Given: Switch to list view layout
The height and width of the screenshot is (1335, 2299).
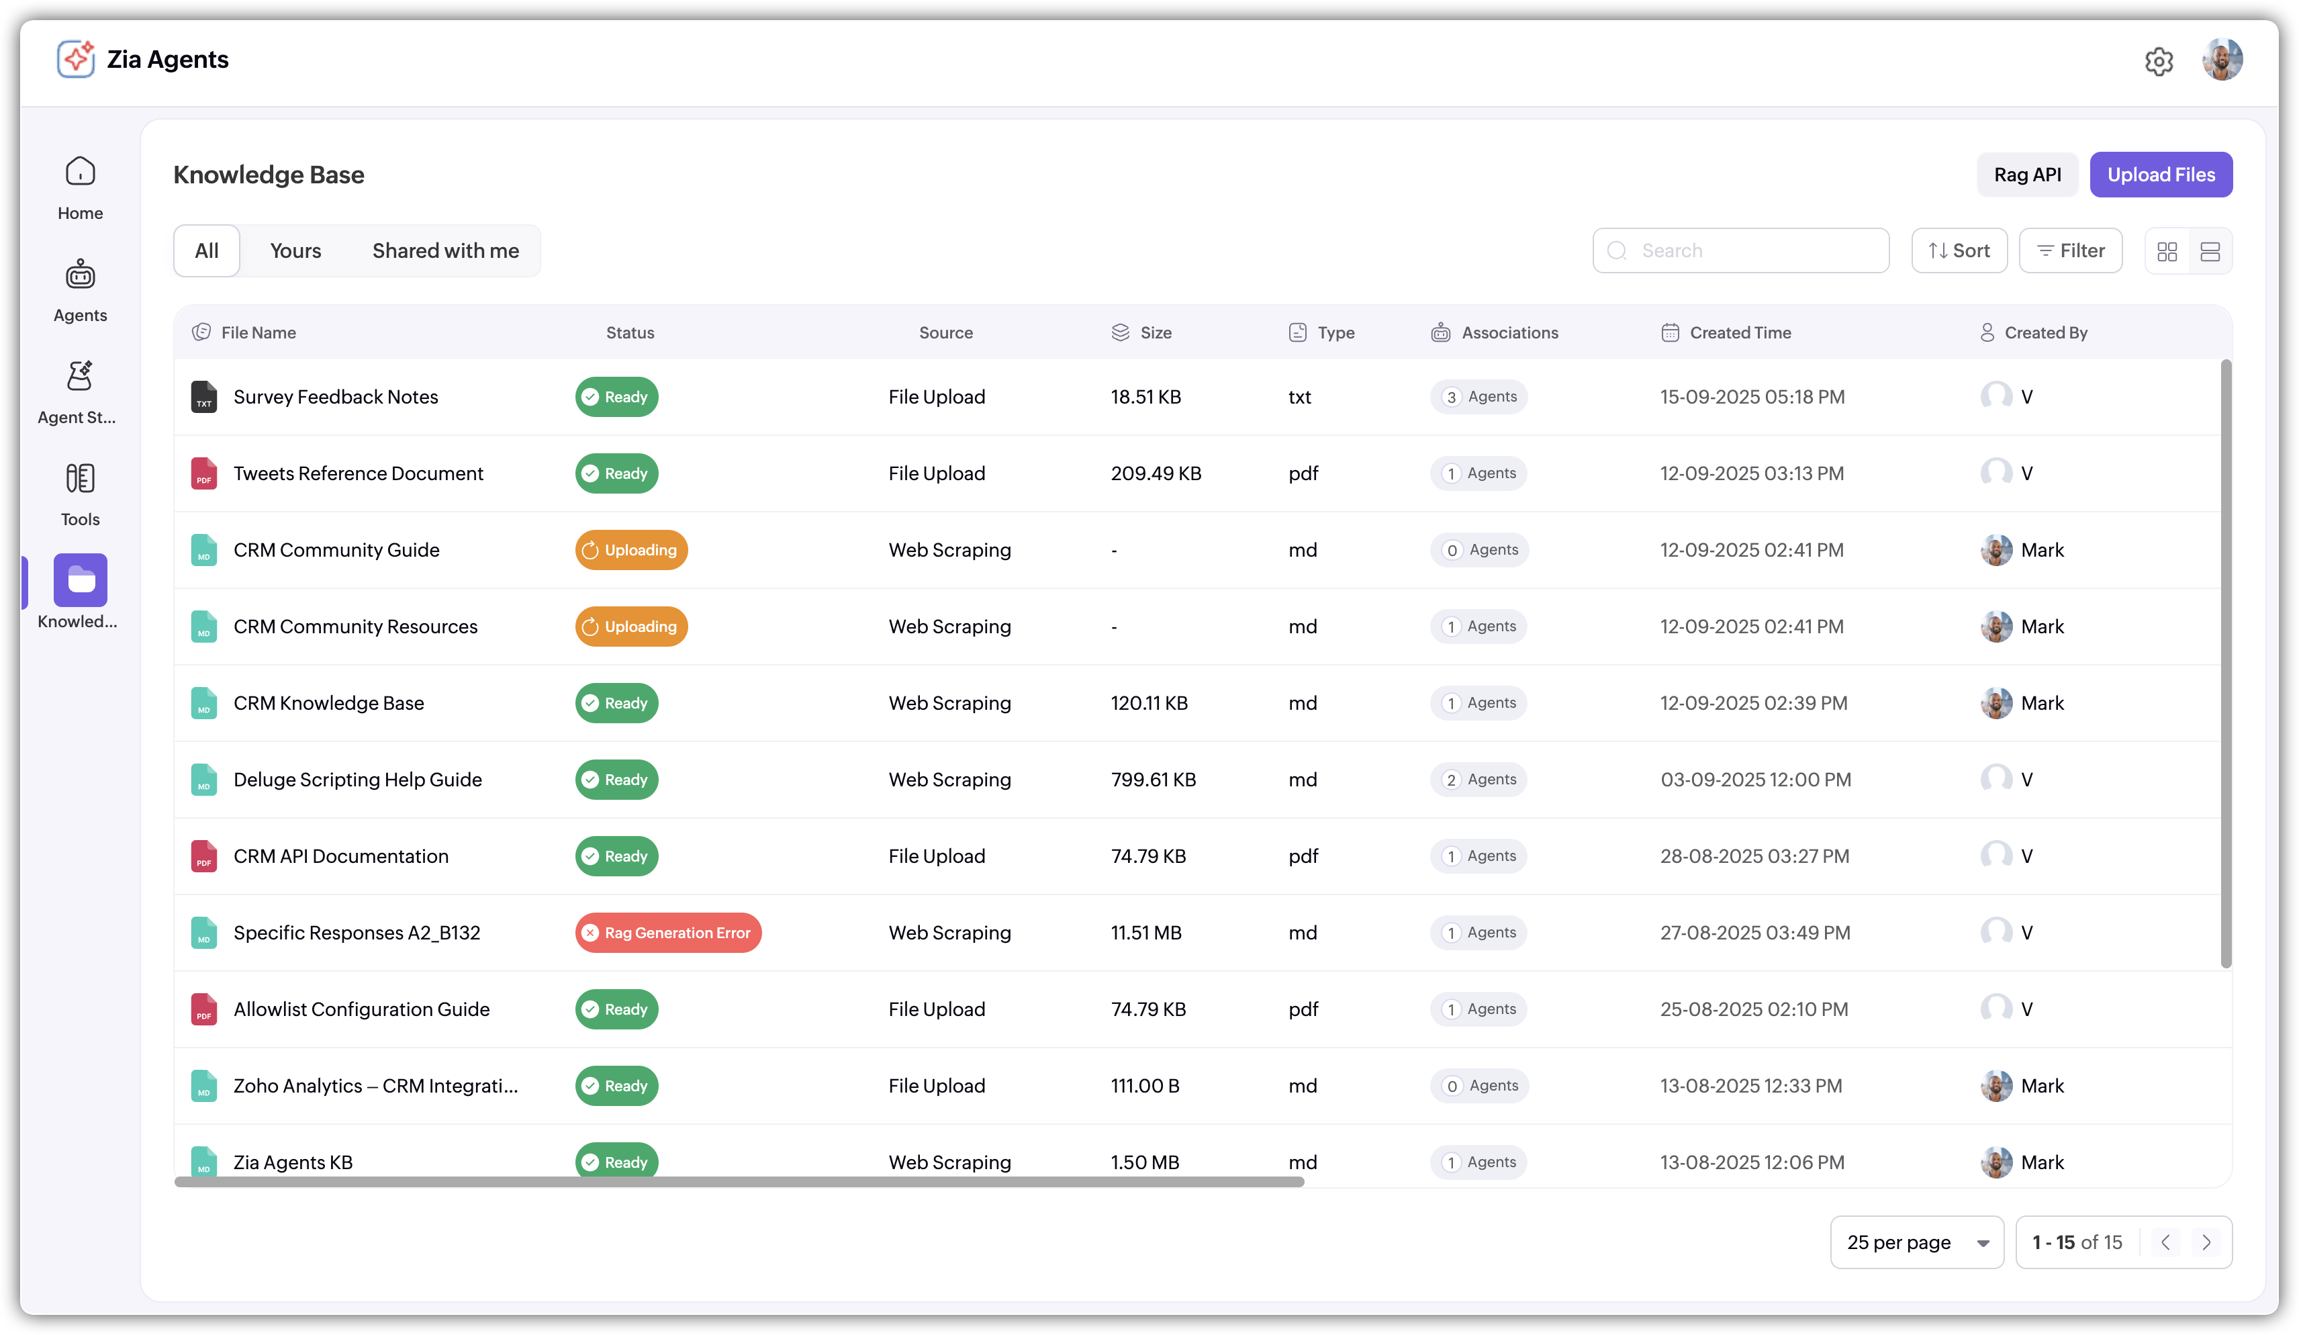Looking at the screenshot, I should tap(2210, 251).
